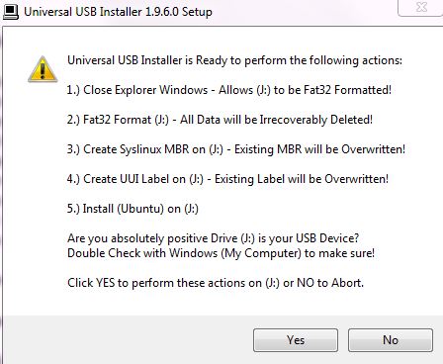Click step 3 Create Syslinux MBR line
Screen dimensions: 443x364
click(236, 149)
